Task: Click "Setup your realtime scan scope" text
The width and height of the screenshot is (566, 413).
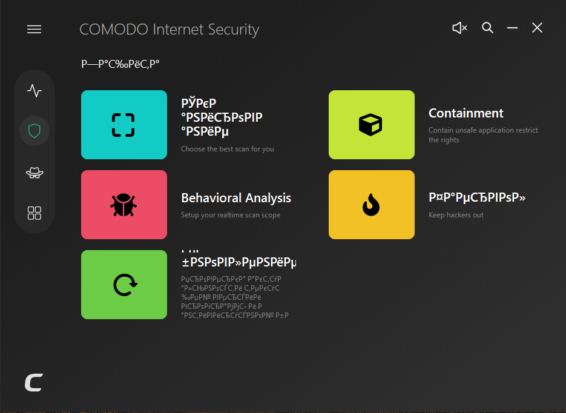Action: 231,215
